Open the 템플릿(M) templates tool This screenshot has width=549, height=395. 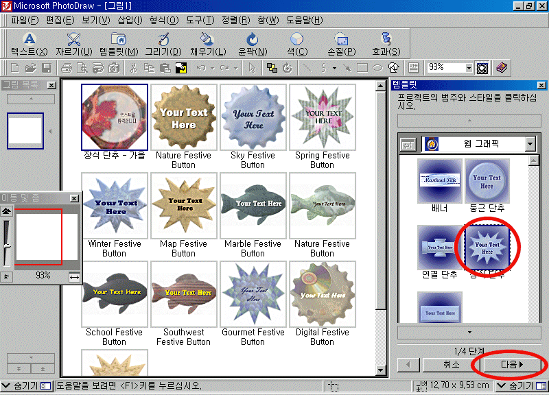pyautogui.click(x=119, y=45)
